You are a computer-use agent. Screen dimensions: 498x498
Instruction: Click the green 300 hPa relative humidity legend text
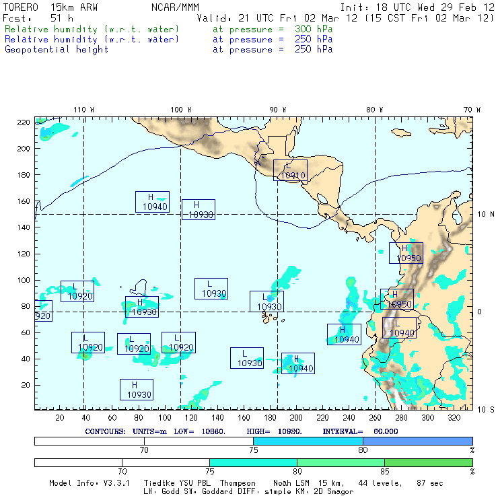point(92,30)
